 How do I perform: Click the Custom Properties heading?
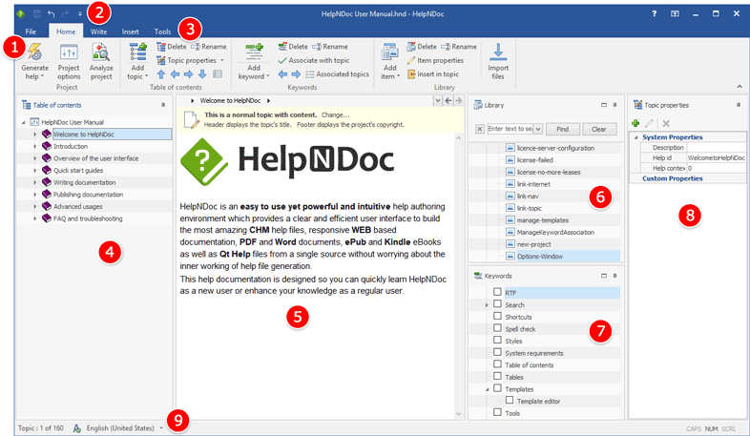coord(672,178)
